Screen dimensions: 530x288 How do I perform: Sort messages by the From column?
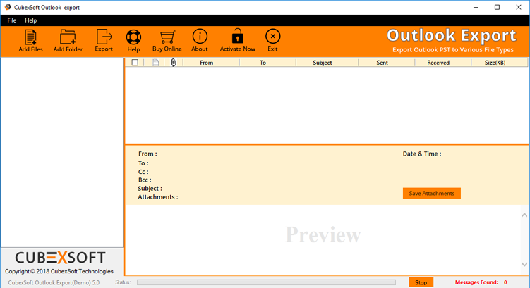coord(207,63)
